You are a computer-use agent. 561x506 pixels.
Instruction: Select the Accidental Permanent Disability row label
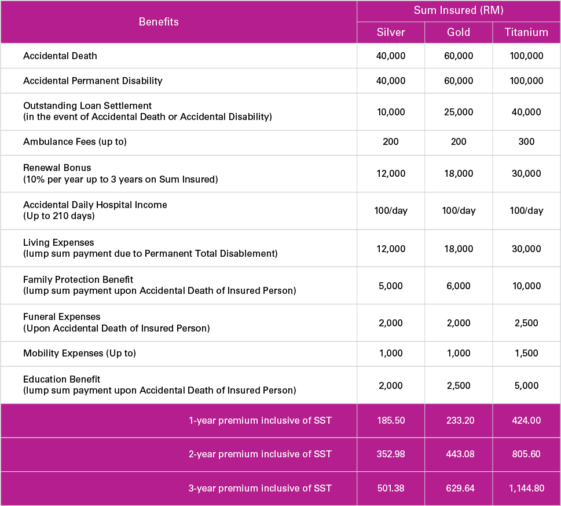pyautogui.click(x=93, y=81)
